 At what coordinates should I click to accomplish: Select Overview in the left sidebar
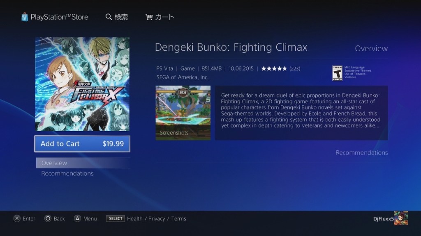coord(83,163)
